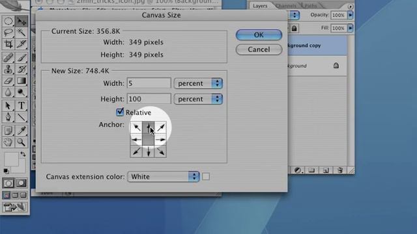
Task: Open the Layers panel options menu arrow
Action: click(x=351, y=6)
